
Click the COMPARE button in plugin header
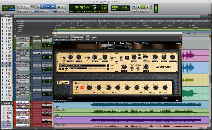80,40
